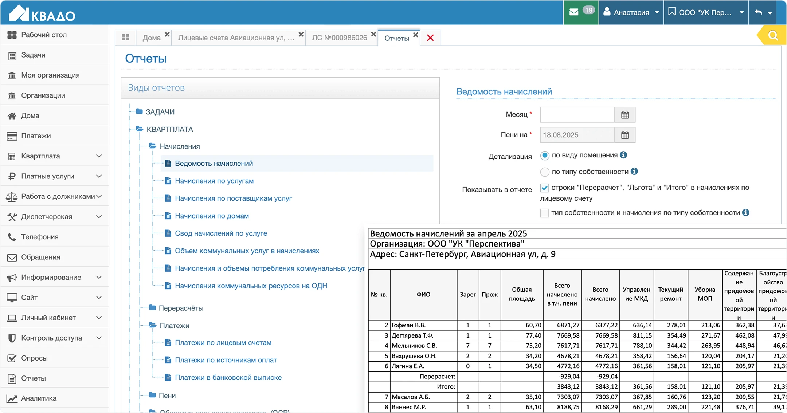Select the 'по типу собственности' radio option
The height and width of the screenshot is (413, 787).
pos(545,172)
